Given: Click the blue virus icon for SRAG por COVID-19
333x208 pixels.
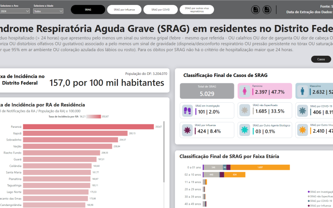Looking at the screenshot, I should (x=303, y=111).
